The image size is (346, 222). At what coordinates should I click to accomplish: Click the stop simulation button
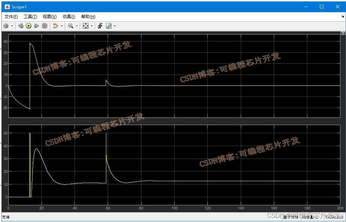click(45, 26)
